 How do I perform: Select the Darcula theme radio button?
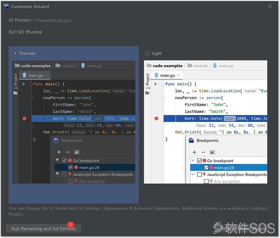[15, 53]
